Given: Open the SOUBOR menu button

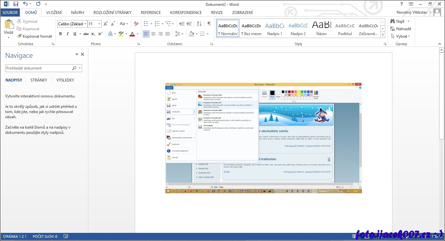Looking at the screenshot, I should 10,13.
